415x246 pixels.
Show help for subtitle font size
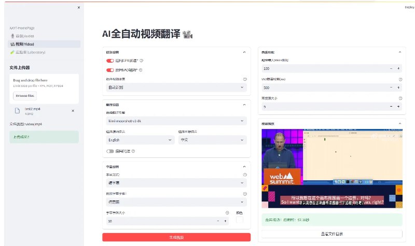coord(227,213)
